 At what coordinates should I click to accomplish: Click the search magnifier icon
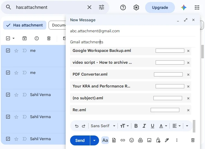(8, 7)
